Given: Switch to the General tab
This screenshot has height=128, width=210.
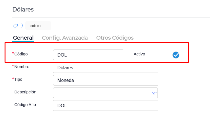Looking at the screenshot, I should pos(23,38).
